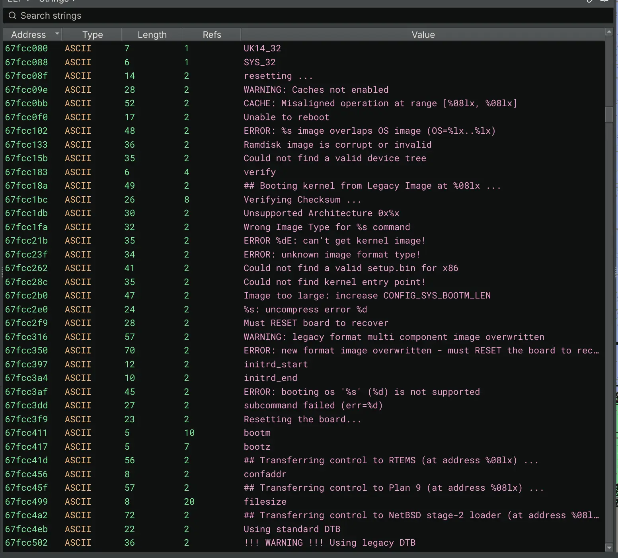Click address 67fcc417 for bootz
618x558 pixels.
click(26, 447)
